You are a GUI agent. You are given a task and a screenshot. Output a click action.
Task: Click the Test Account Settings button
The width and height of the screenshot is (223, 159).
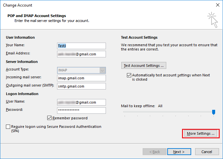point(144,66)
